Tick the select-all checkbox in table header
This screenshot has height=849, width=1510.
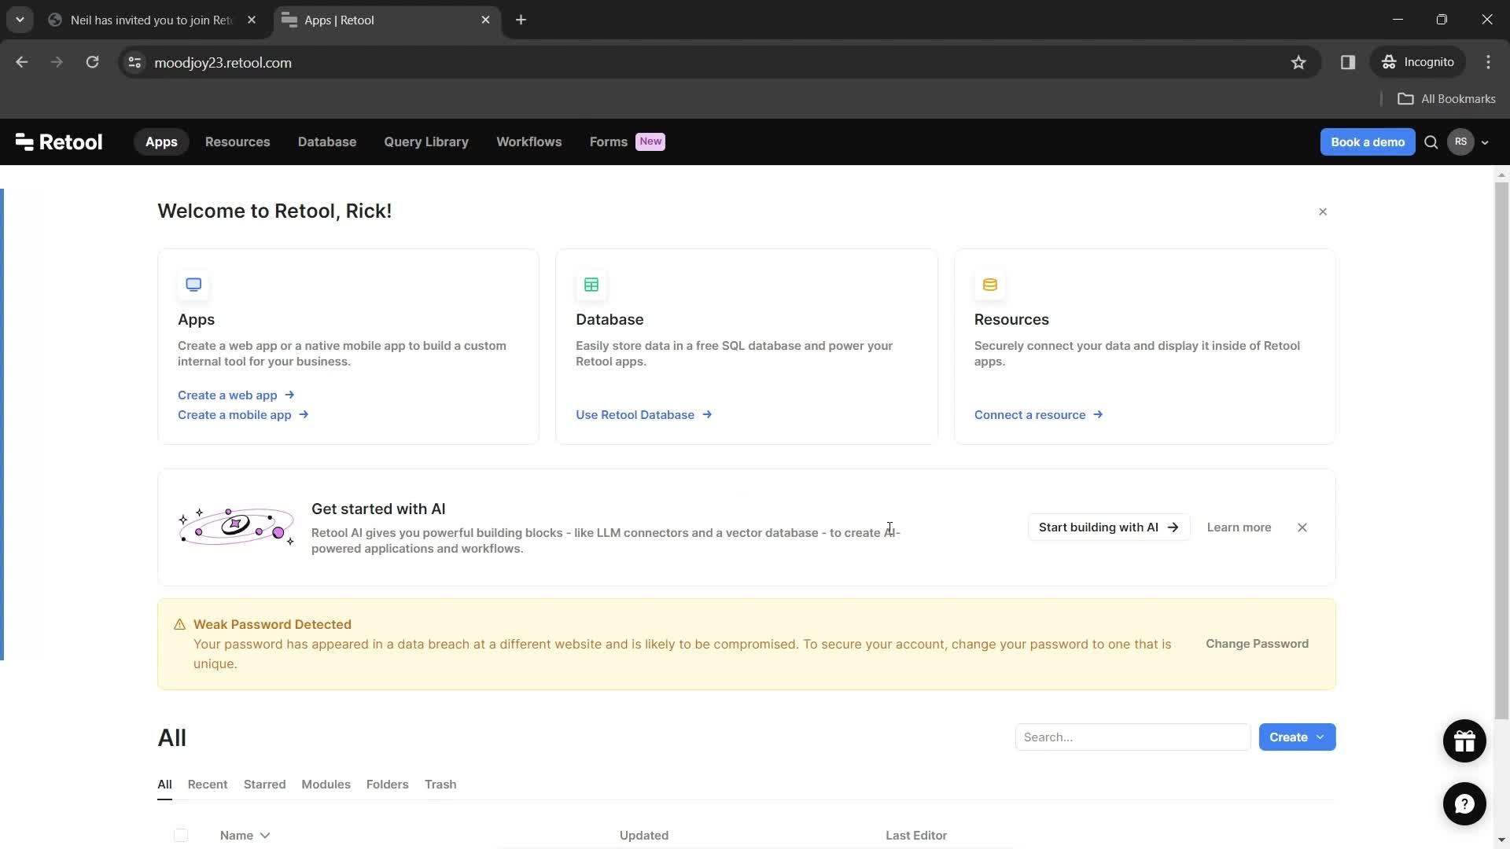click(181, 835)
